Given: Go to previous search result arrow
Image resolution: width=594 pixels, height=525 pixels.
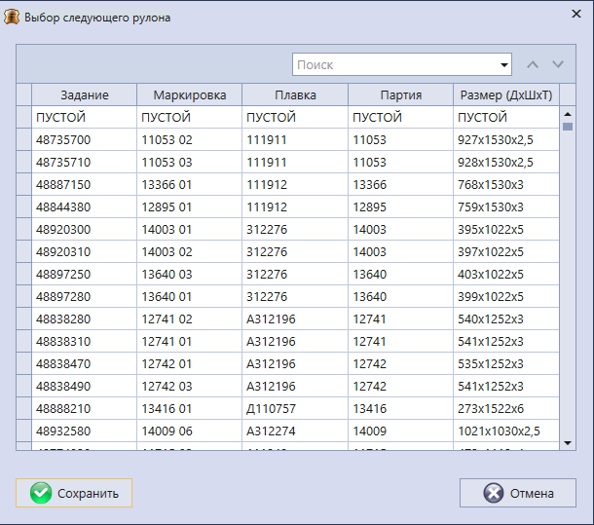Looking at the screenshot, I should click(x=532, y=64).
